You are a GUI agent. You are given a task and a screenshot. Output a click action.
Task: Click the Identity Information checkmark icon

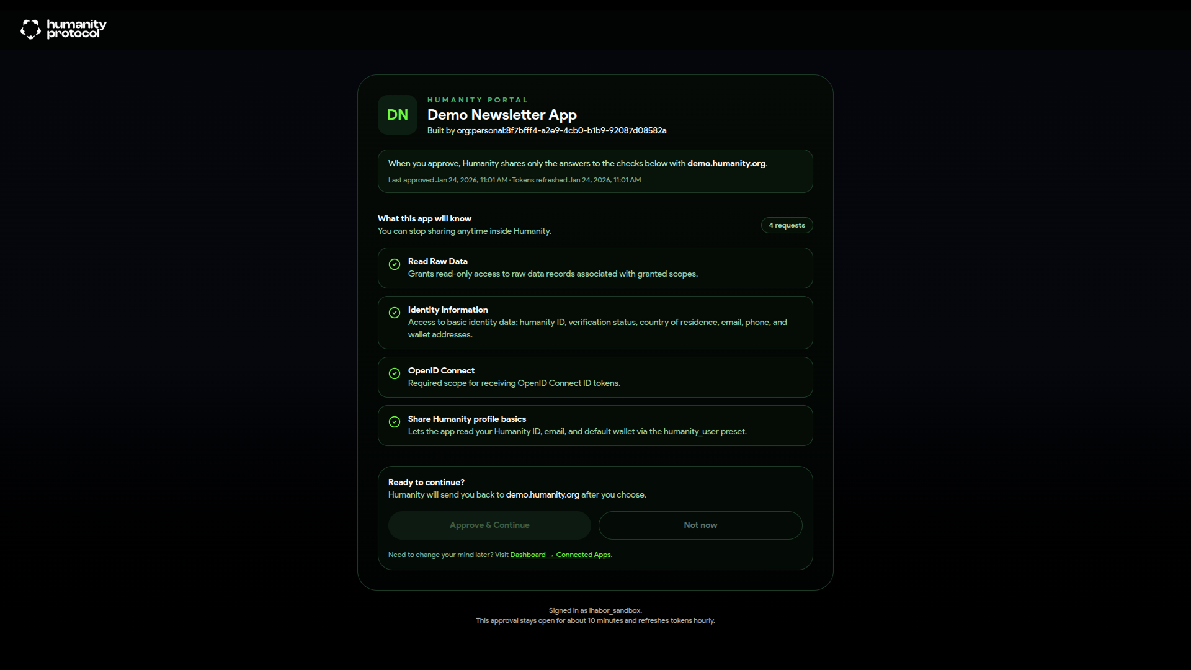coord(395,313)
